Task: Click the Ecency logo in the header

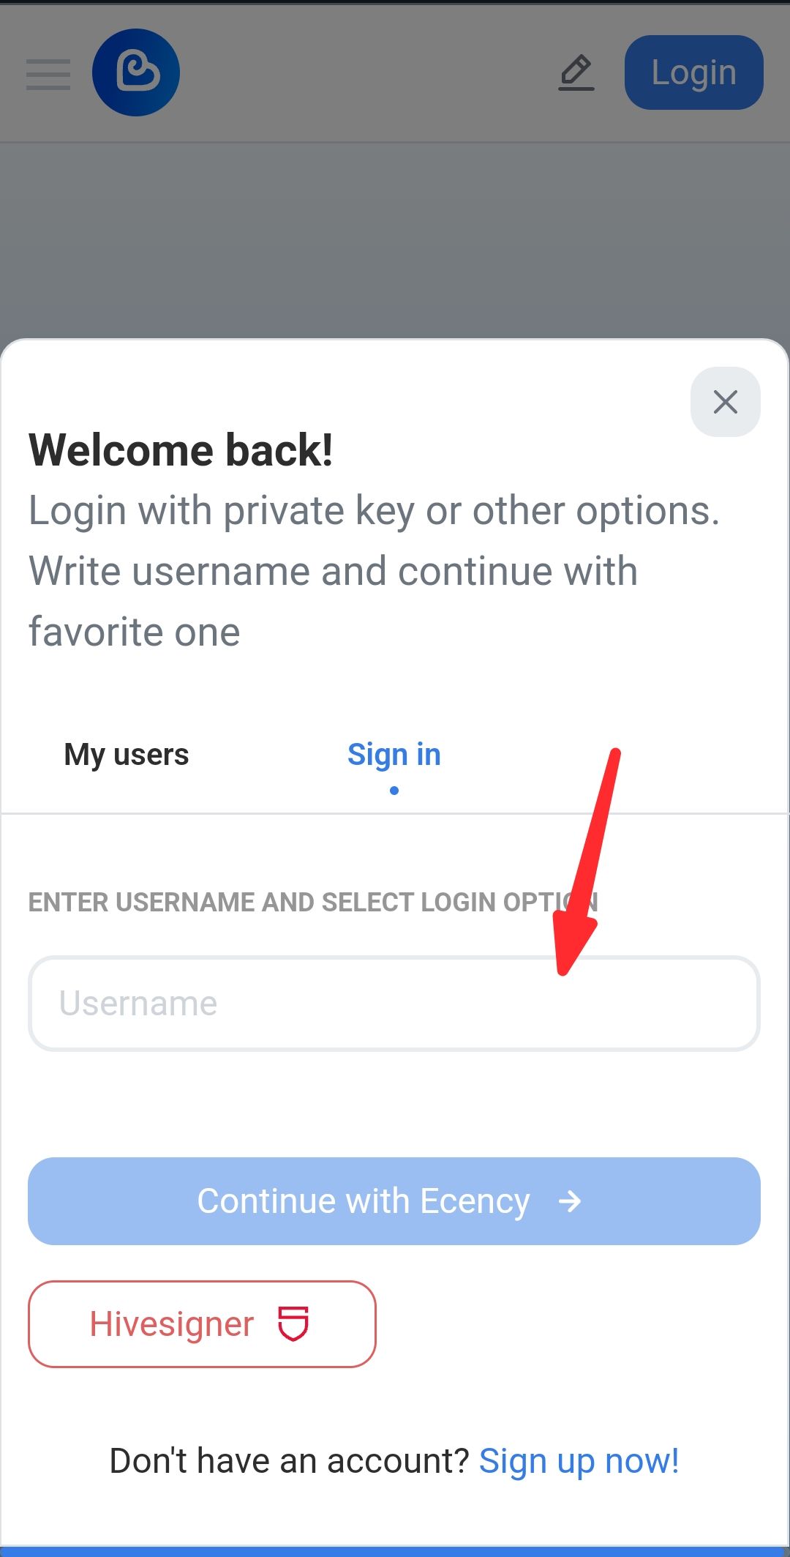Action: point(136,72)
